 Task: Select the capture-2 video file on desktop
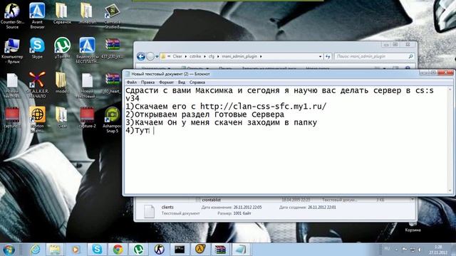click(87, 118)
